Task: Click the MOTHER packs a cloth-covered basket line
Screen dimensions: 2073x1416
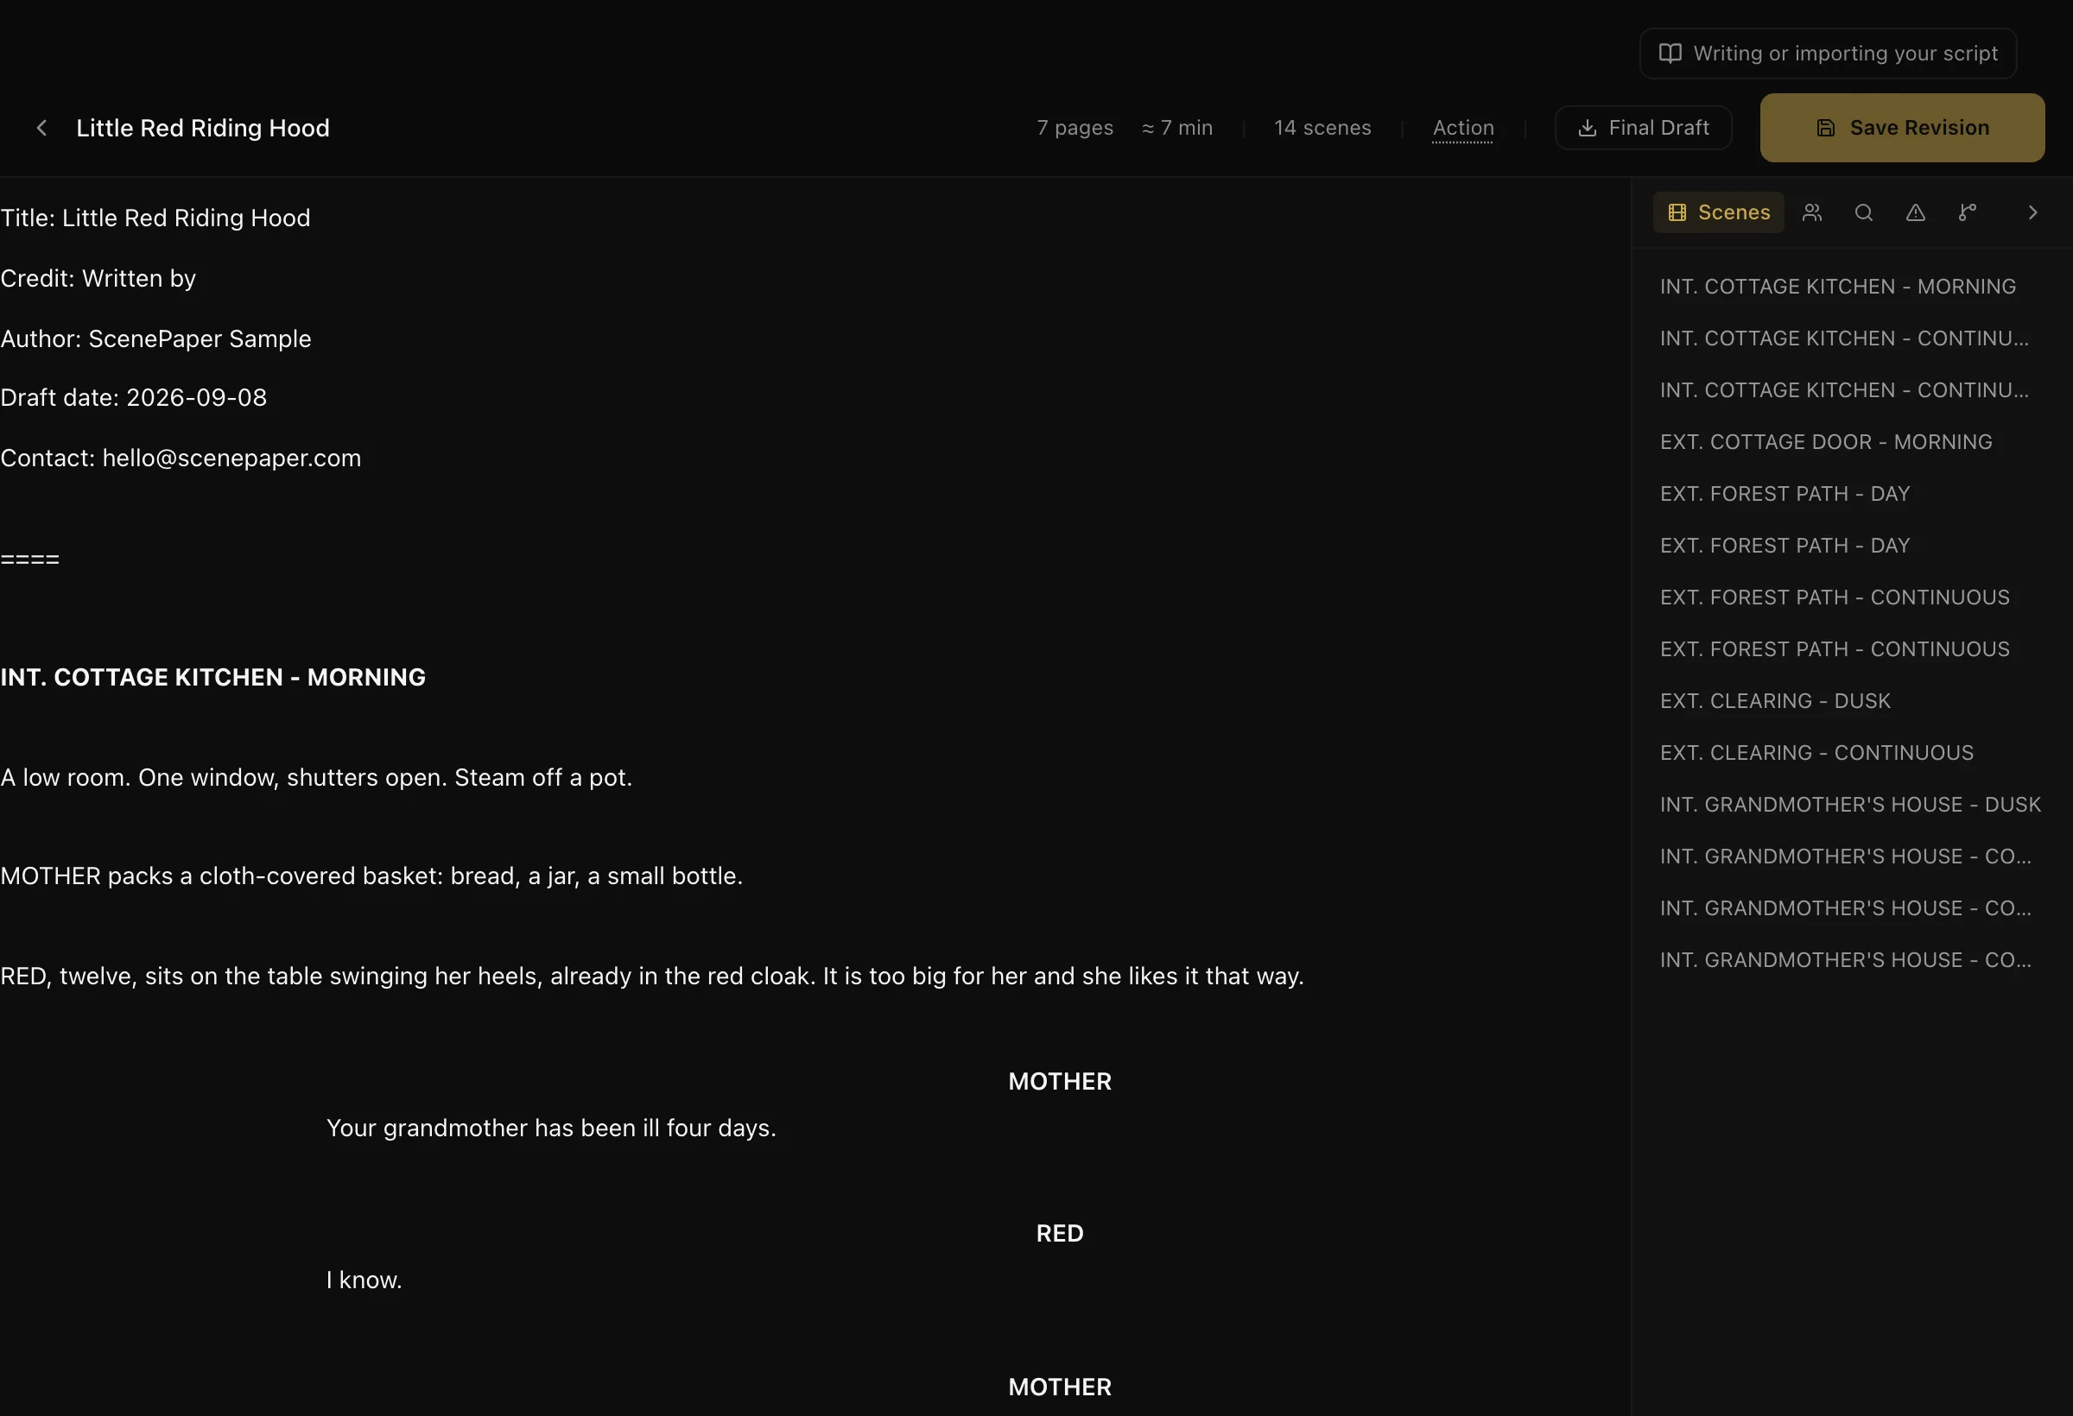Action: [x=371, y=876]
